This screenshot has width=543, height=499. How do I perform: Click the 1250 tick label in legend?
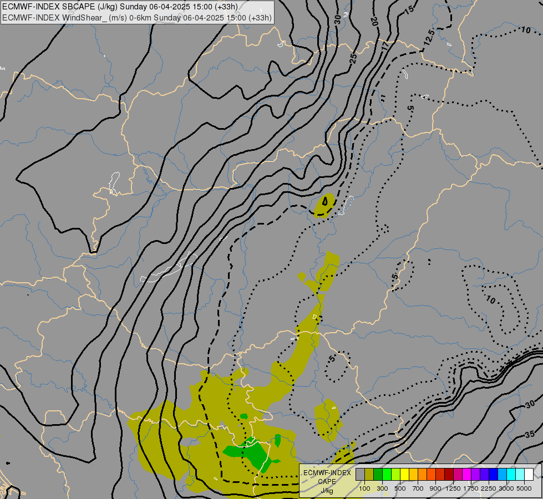(x=453, y=488)
